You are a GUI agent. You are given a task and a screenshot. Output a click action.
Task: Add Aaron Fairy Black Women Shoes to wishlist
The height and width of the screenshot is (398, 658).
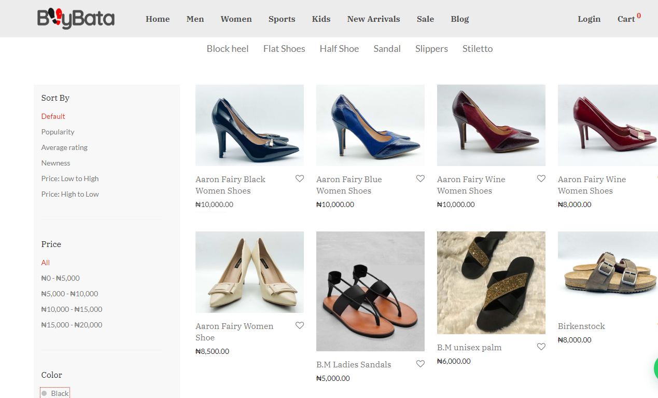tap(300, 179)
